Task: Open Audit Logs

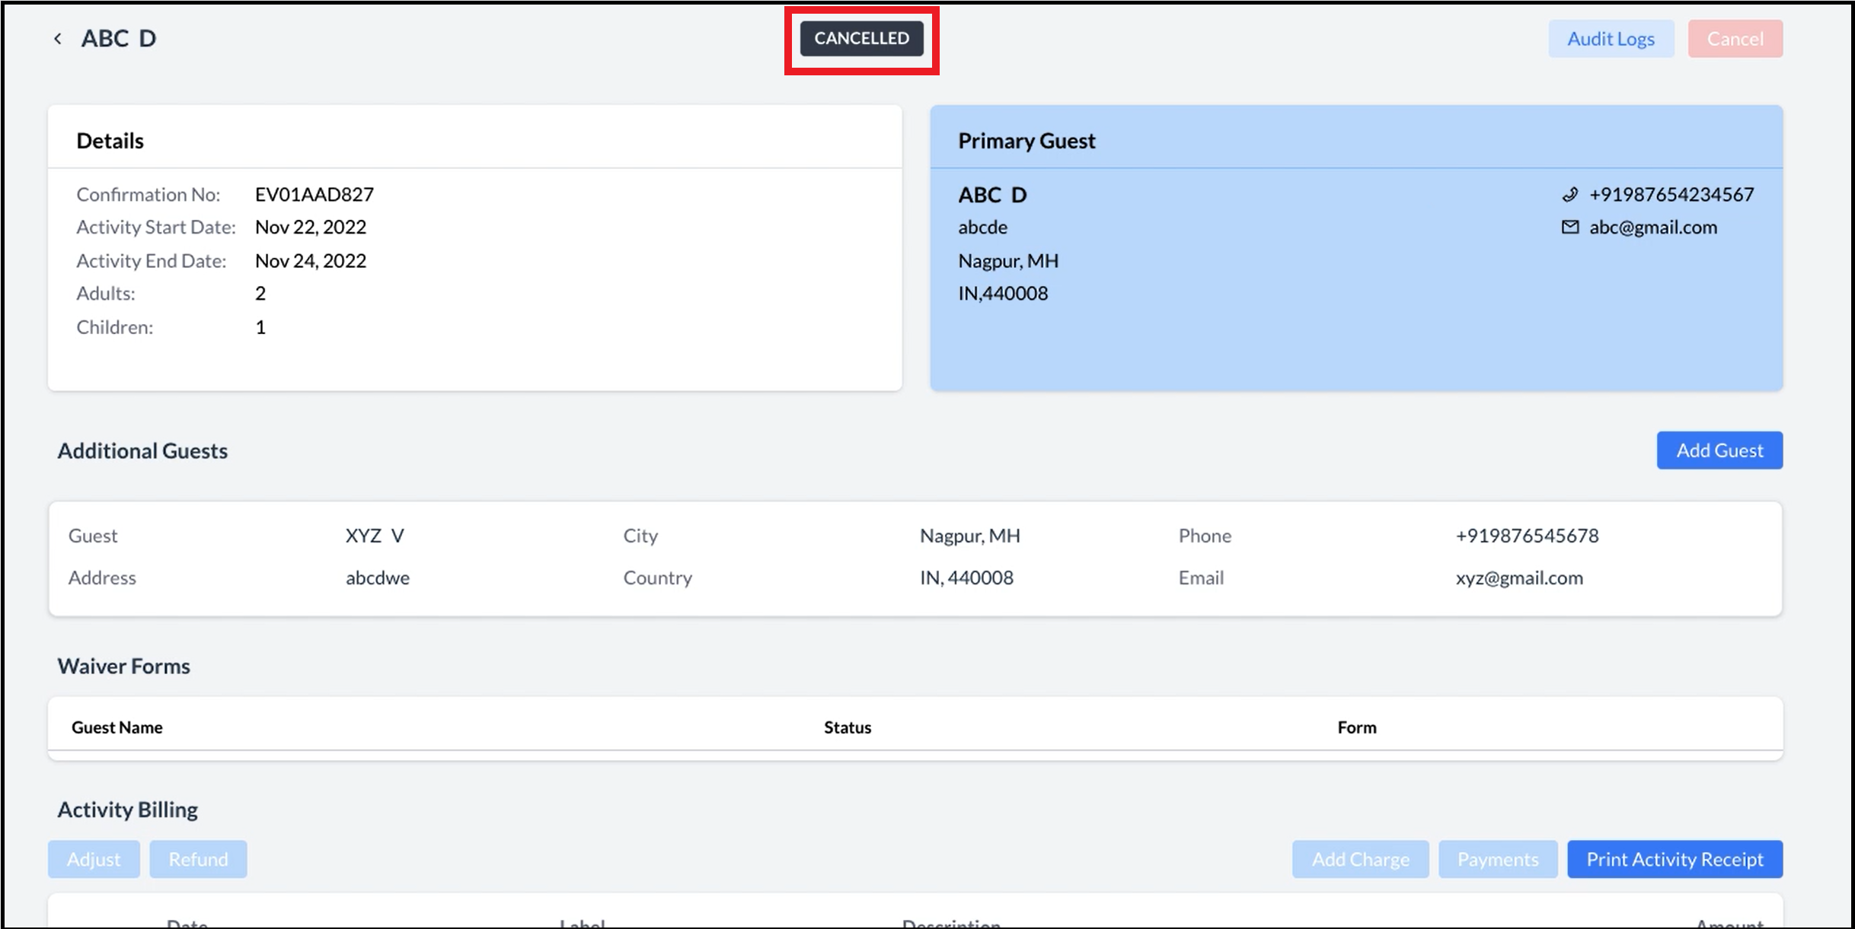Action: click(1610, 39)
